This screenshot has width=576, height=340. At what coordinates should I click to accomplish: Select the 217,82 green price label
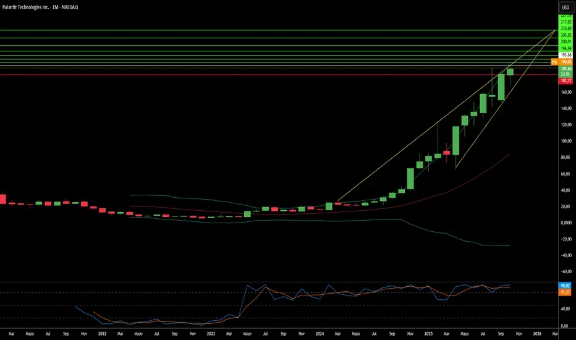(566, 22)
